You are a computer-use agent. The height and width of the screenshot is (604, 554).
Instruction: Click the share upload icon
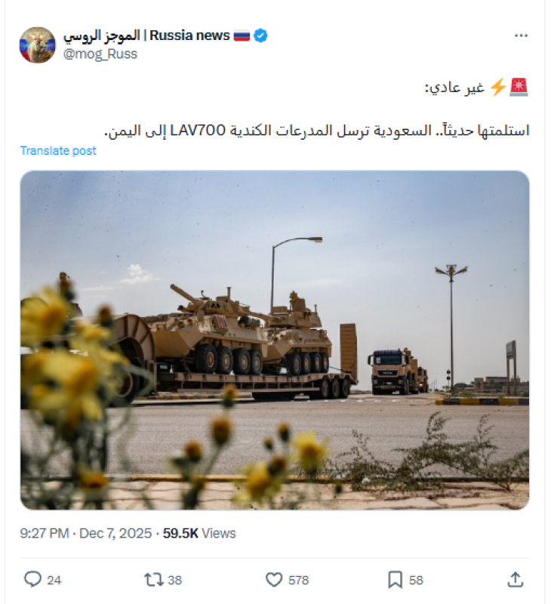516,579
